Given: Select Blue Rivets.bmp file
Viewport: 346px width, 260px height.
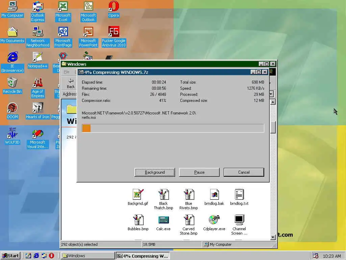Looking at the screenshot, I should click(x=189, y=199).
